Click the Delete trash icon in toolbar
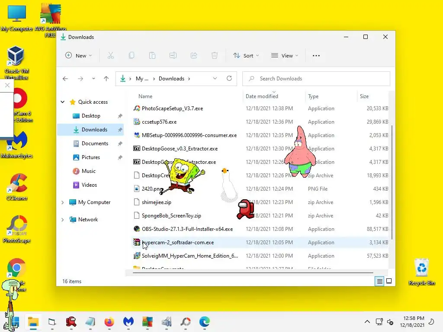The width and height of the screenshot is (443, 332). [x=215, y=56]
